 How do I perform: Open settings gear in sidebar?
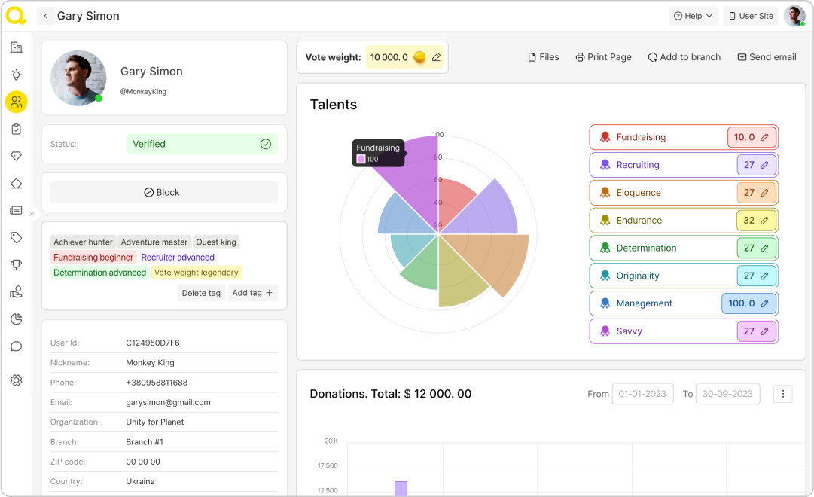(16, 380)
